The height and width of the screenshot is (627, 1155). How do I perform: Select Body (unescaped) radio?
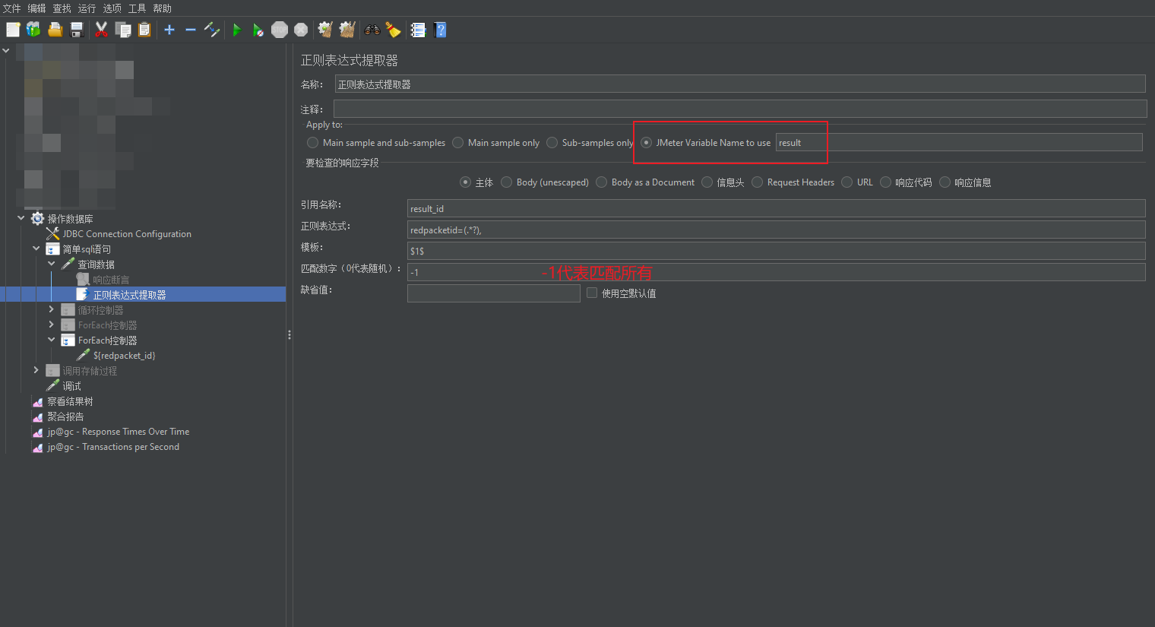[x=506, y=182]
